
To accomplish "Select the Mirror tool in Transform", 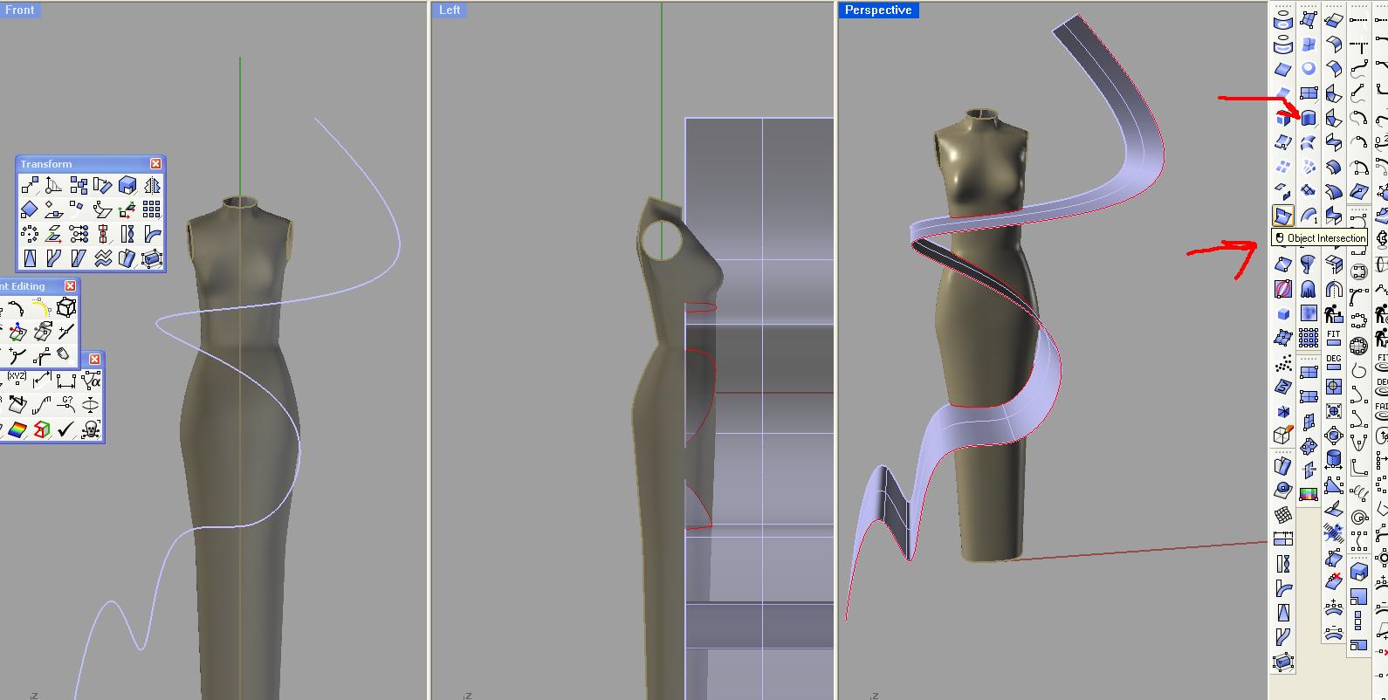I will 152,185.
